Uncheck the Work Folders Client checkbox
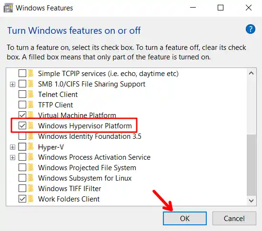Image resolution: width=262 pixels, height=231 pixels. (22, 199)
